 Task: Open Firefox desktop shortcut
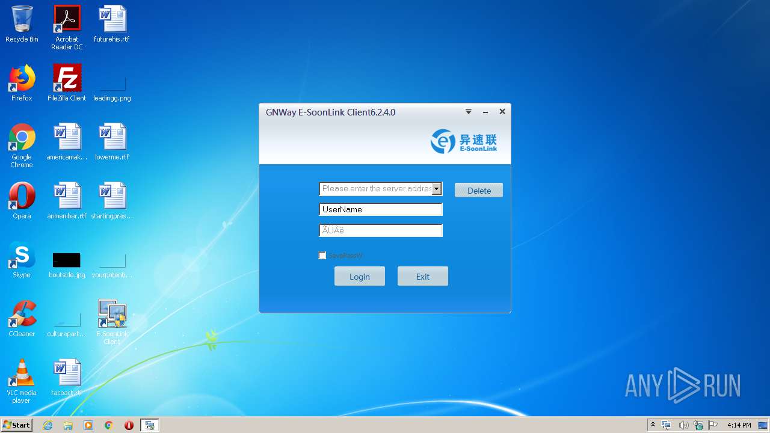click(x=22, y=83)
